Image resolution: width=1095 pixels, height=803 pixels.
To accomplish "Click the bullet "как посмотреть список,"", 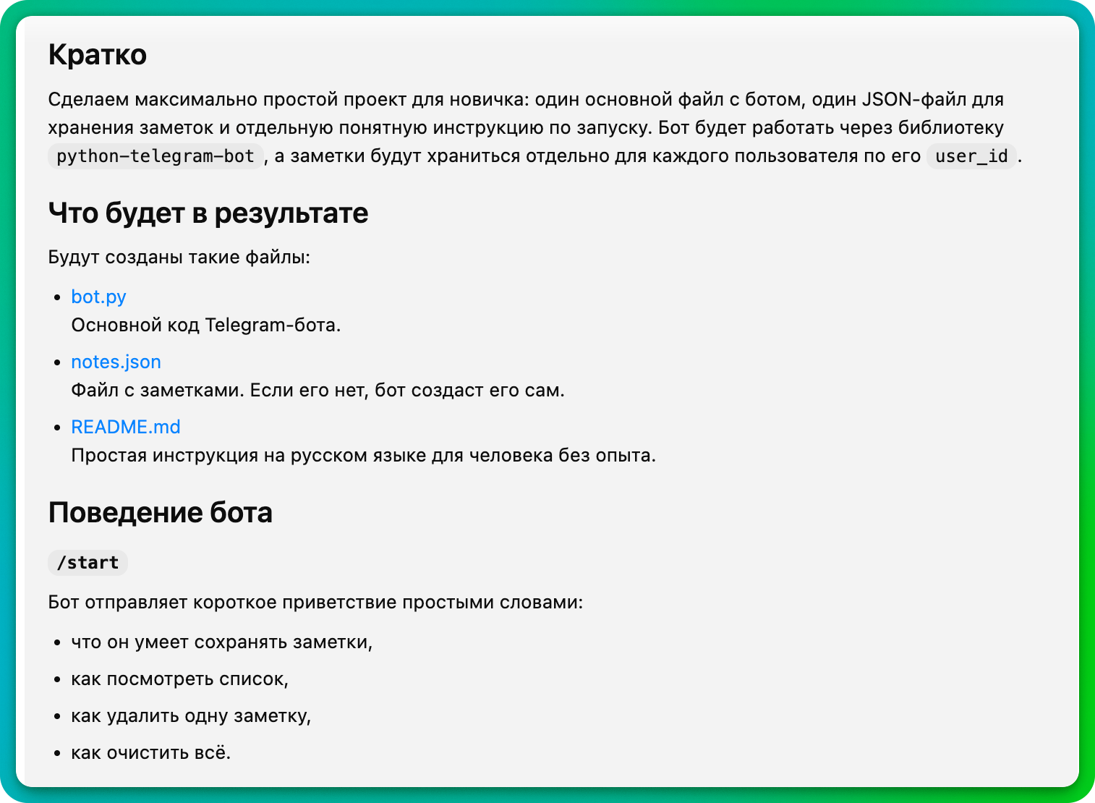I will click(x=179, y=679).
